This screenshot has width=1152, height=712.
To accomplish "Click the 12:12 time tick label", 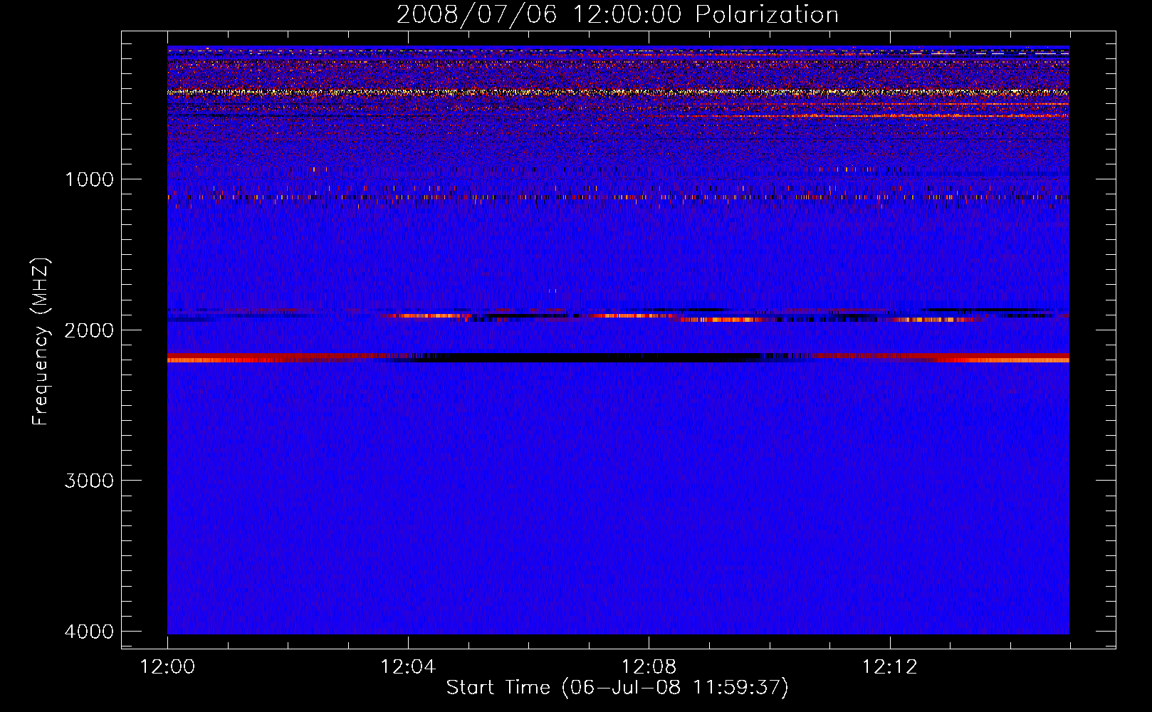I will [889, 667].
